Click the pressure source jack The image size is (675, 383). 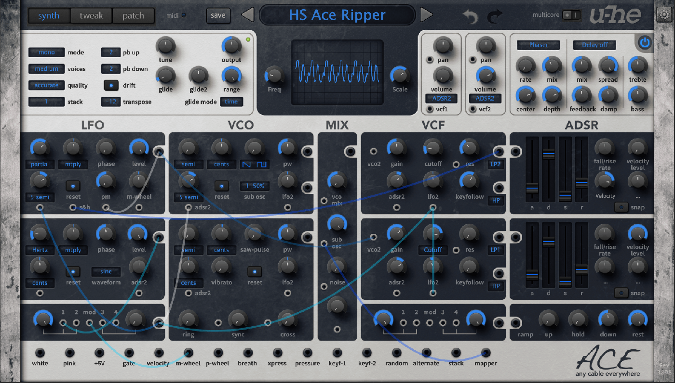[x=307, y=353]
